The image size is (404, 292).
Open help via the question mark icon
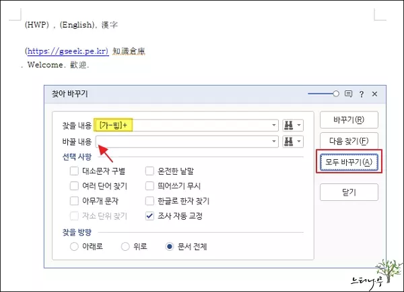362,94
